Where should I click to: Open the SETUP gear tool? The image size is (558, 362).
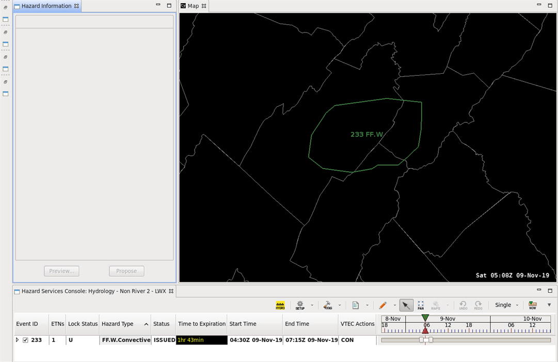coord(300,305)
